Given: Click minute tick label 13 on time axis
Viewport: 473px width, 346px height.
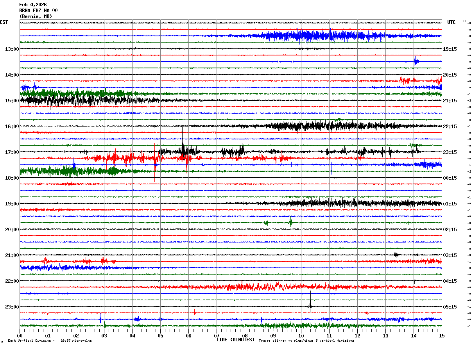Looking at the screenshot, I should coord(385,335).
